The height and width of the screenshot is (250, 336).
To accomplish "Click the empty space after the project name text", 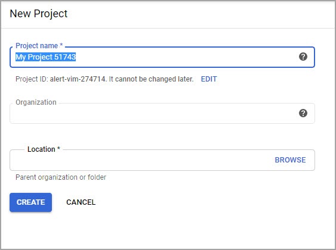I will (x=186, y=57).
